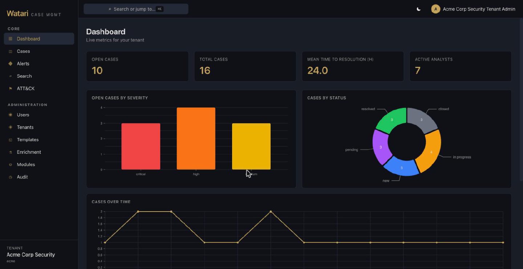The height and width of the screenshot is (269, 523).
Task: Click the Dashboard grid icon in sidebar
Action: tap(10, 39)
